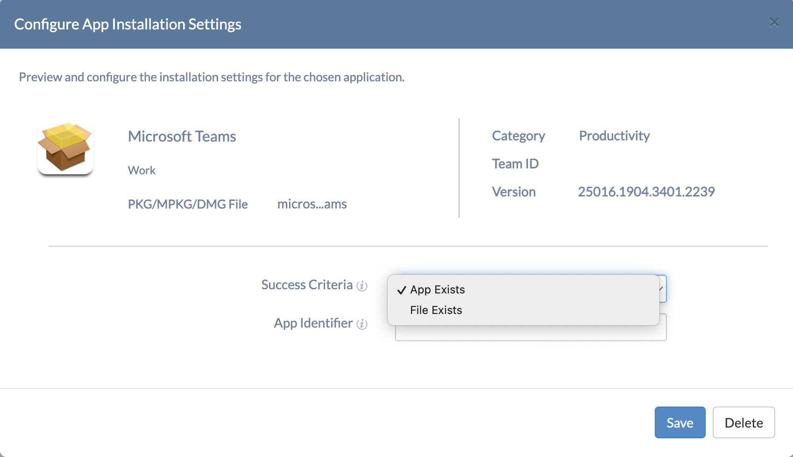Click the Productivity category value
This screenshot has width=793, height=457.
point(614,136)
